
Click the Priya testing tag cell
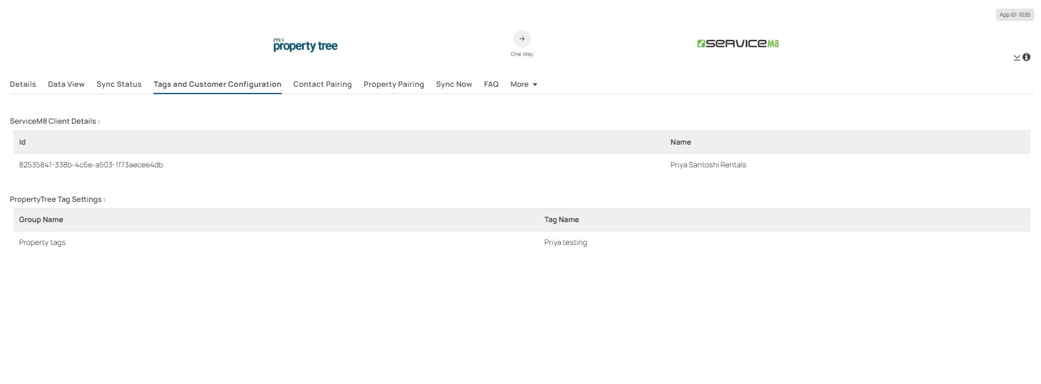pyautogui.click(x=565, y=242)
